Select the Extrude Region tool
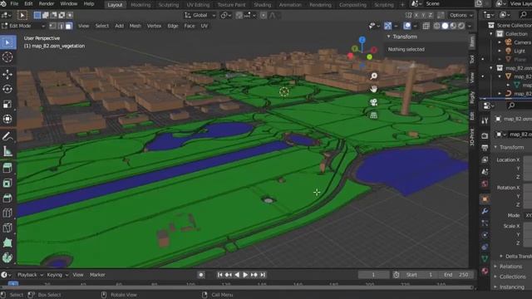This screenshot has width=532, height=299. click(7, 183)
